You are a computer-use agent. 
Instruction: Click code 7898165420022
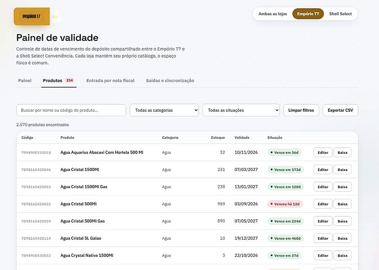click(36, 204)
